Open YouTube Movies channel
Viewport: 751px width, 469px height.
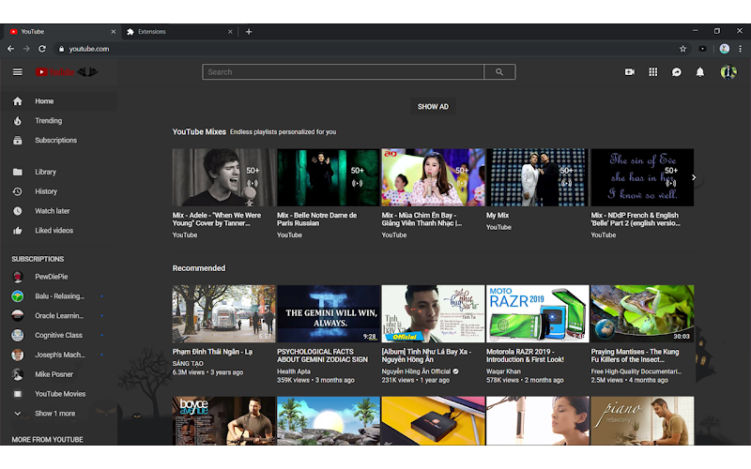58,394
